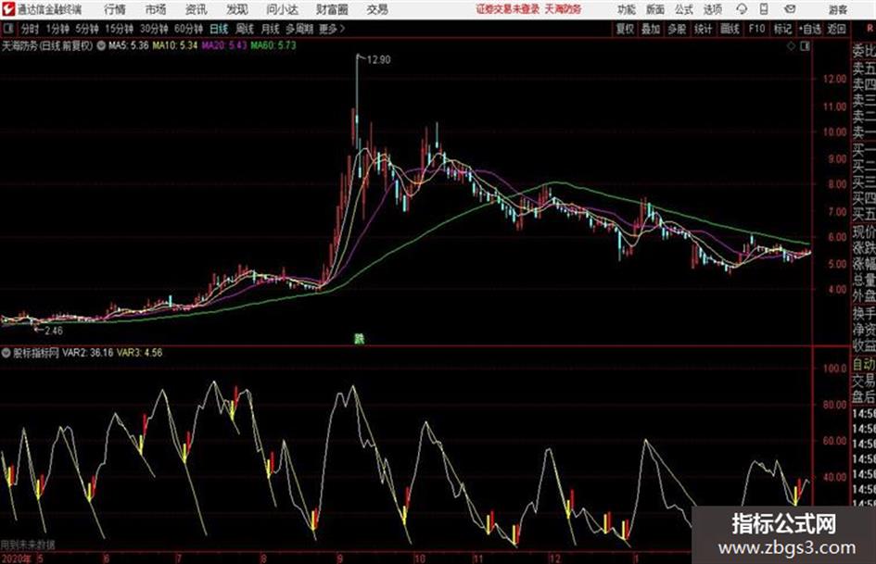Click the MA20: 5.43 label
876x564 pixels.
pos(224,45)
